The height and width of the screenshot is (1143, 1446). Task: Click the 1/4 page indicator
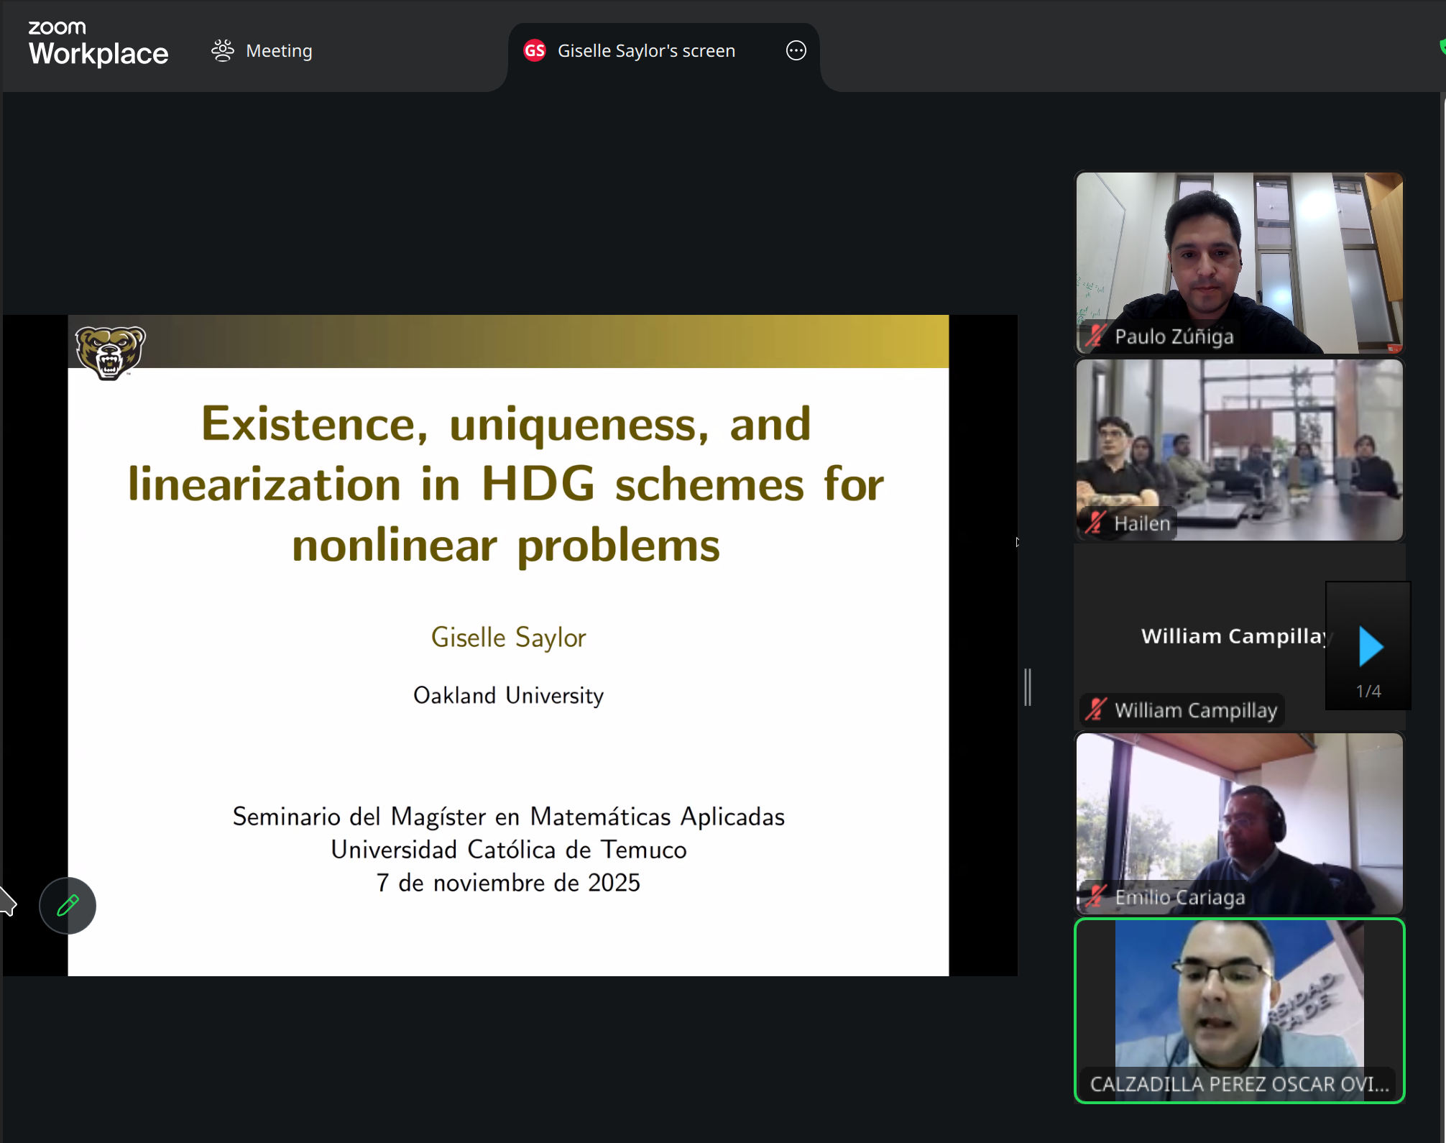1368,691
